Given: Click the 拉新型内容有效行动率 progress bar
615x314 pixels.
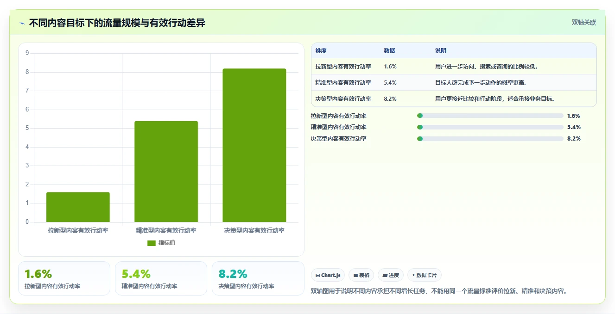Looking at the screenshot, I should click(490, 116).
